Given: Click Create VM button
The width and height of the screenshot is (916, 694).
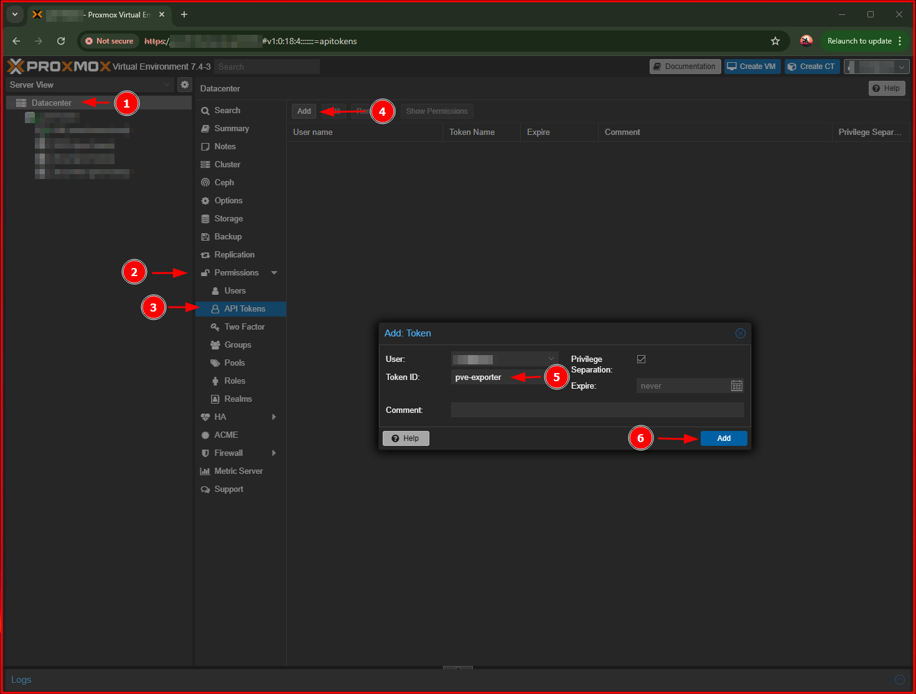Looking at the screenshot, I should pos(752,67).
